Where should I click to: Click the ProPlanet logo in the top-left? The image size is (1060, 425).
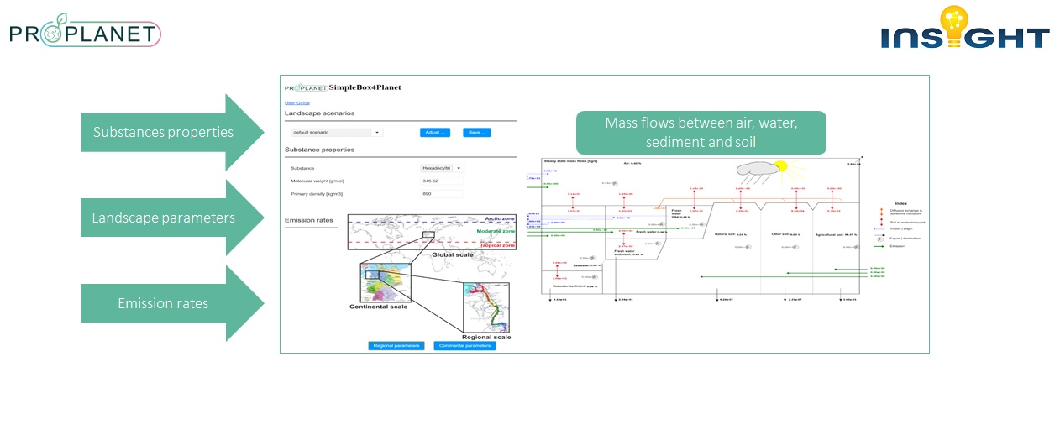[84, 33]
